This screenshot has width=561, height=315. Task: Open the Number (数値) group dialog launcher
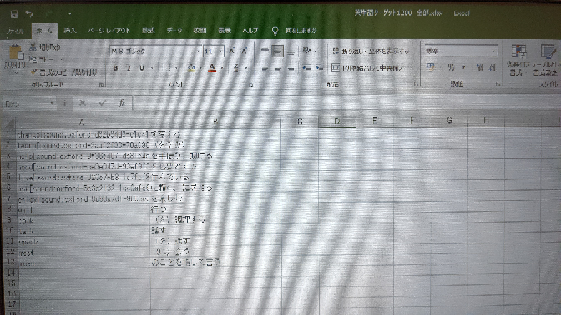(x=498, y=84)
